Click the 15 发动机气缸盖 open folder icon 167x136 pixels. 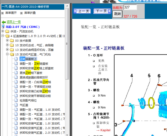point(12,54)
